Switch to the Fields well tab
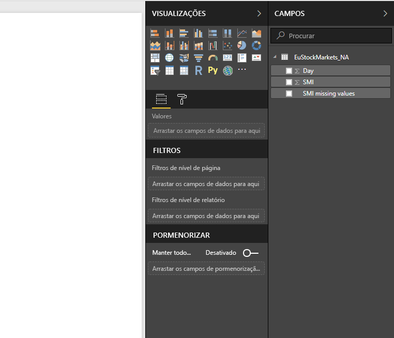 [x=161, y=99]
